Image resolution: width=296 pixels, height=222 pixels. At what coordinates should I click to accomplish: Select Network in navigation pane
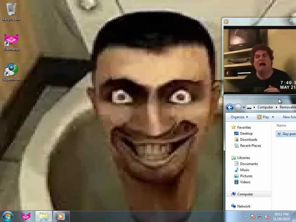pos(244,206)
